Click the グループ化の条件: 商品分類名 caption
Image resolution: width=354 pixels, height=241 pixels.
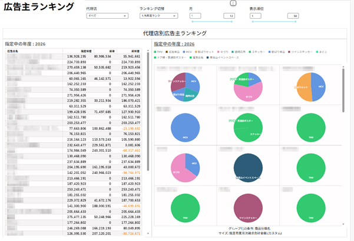pyautogui.click(x=249, y=229)
